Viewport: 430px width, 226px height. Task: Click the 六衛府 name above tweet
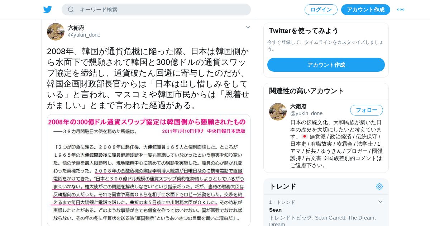76,28
